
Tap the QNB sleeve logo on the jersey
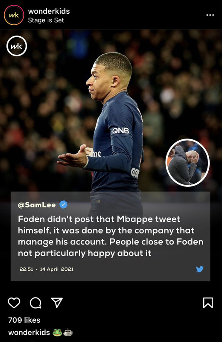point(120,131)
